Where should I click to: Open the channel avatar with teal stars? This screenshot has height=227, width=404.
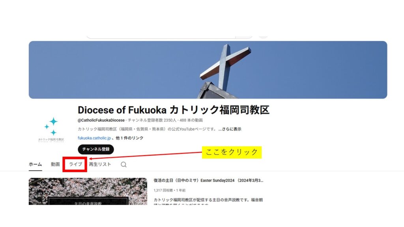tap(52, 129)
